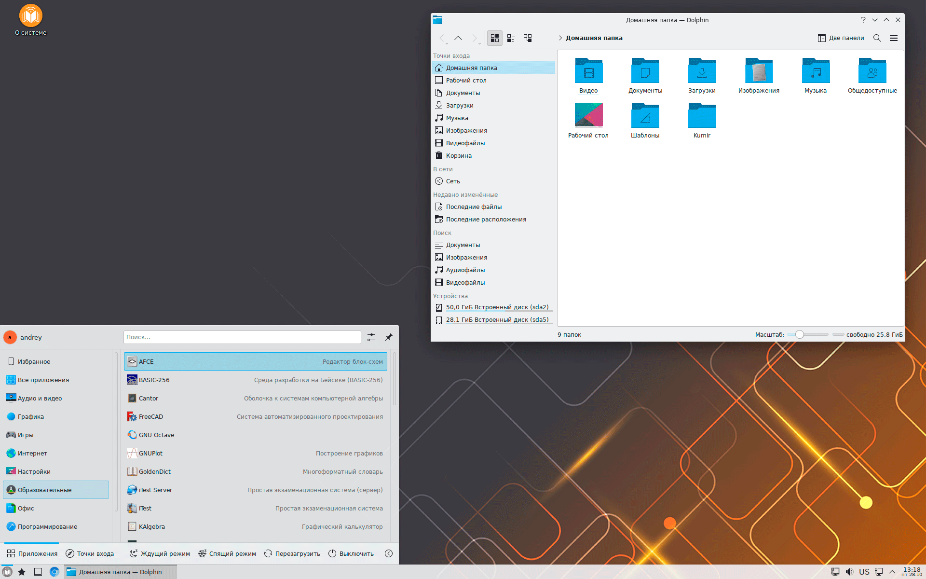The width and height of the screenshot is (926, 579).
Task: Switch to Точки входа launcher tab
Action: (90, 553)
